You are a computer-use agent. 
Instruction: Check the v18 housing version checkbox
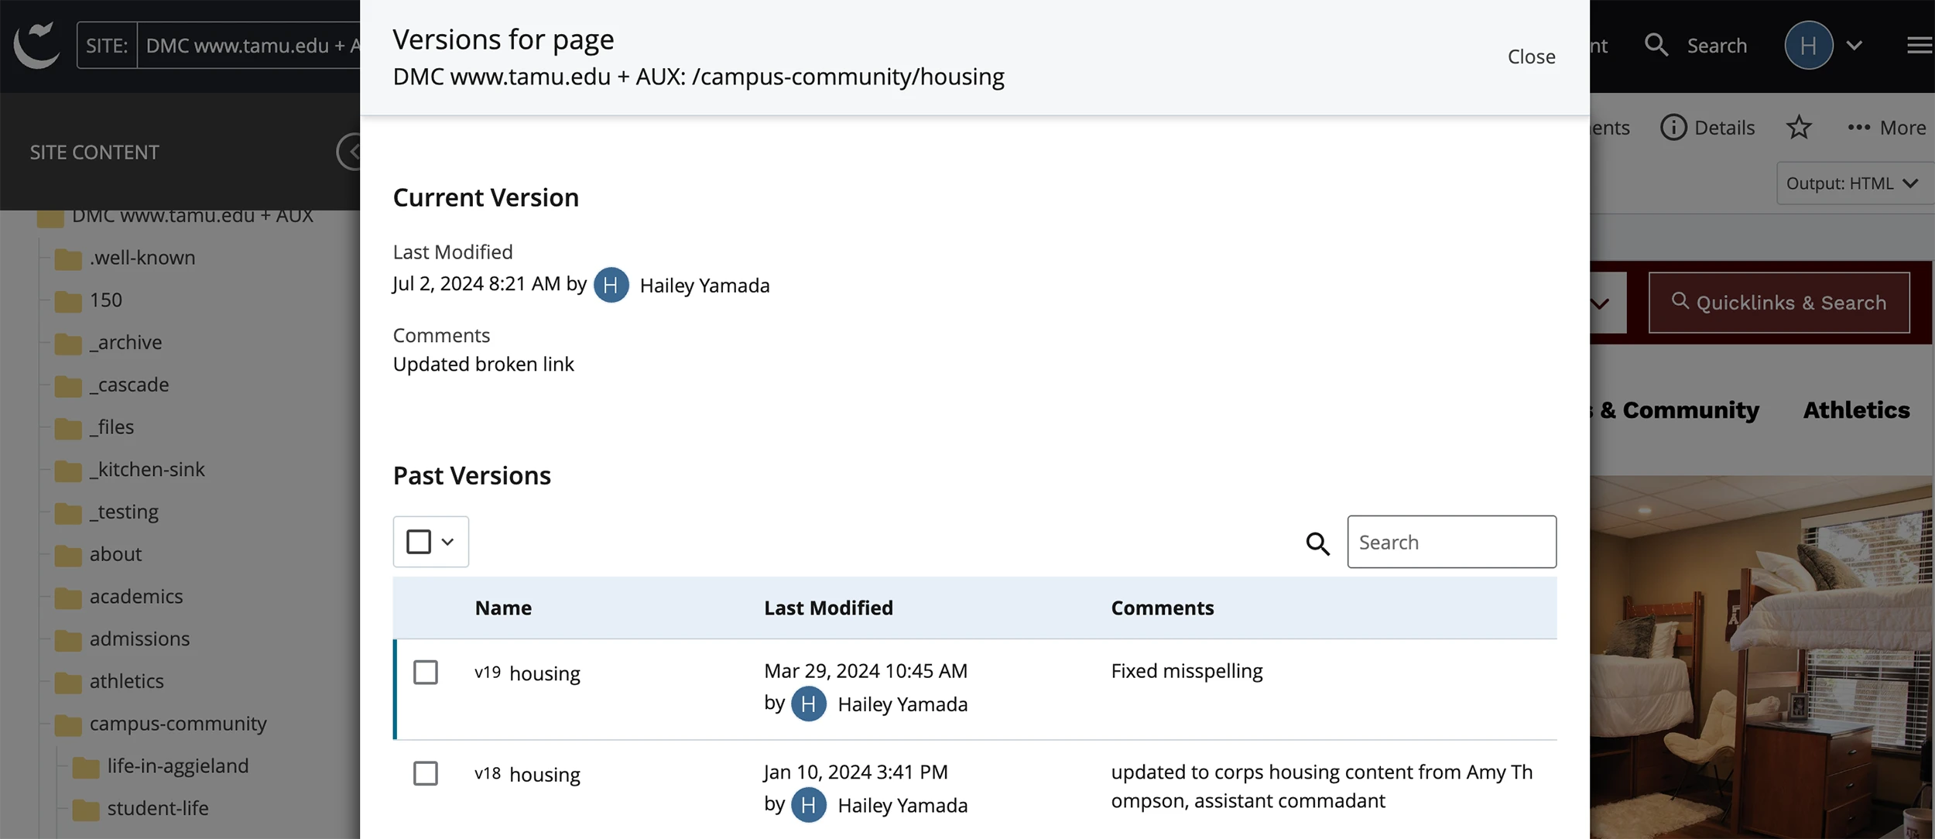coord(426,773)
